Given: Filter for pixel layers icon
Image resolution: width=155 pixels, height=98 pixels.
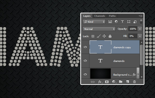Looking at the screenshot, I should pyautogui.click(x=110, y=21).
